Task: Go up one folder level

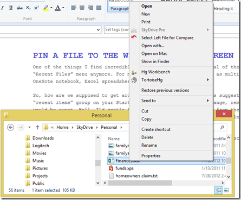Action: click(x=37, y=127)
